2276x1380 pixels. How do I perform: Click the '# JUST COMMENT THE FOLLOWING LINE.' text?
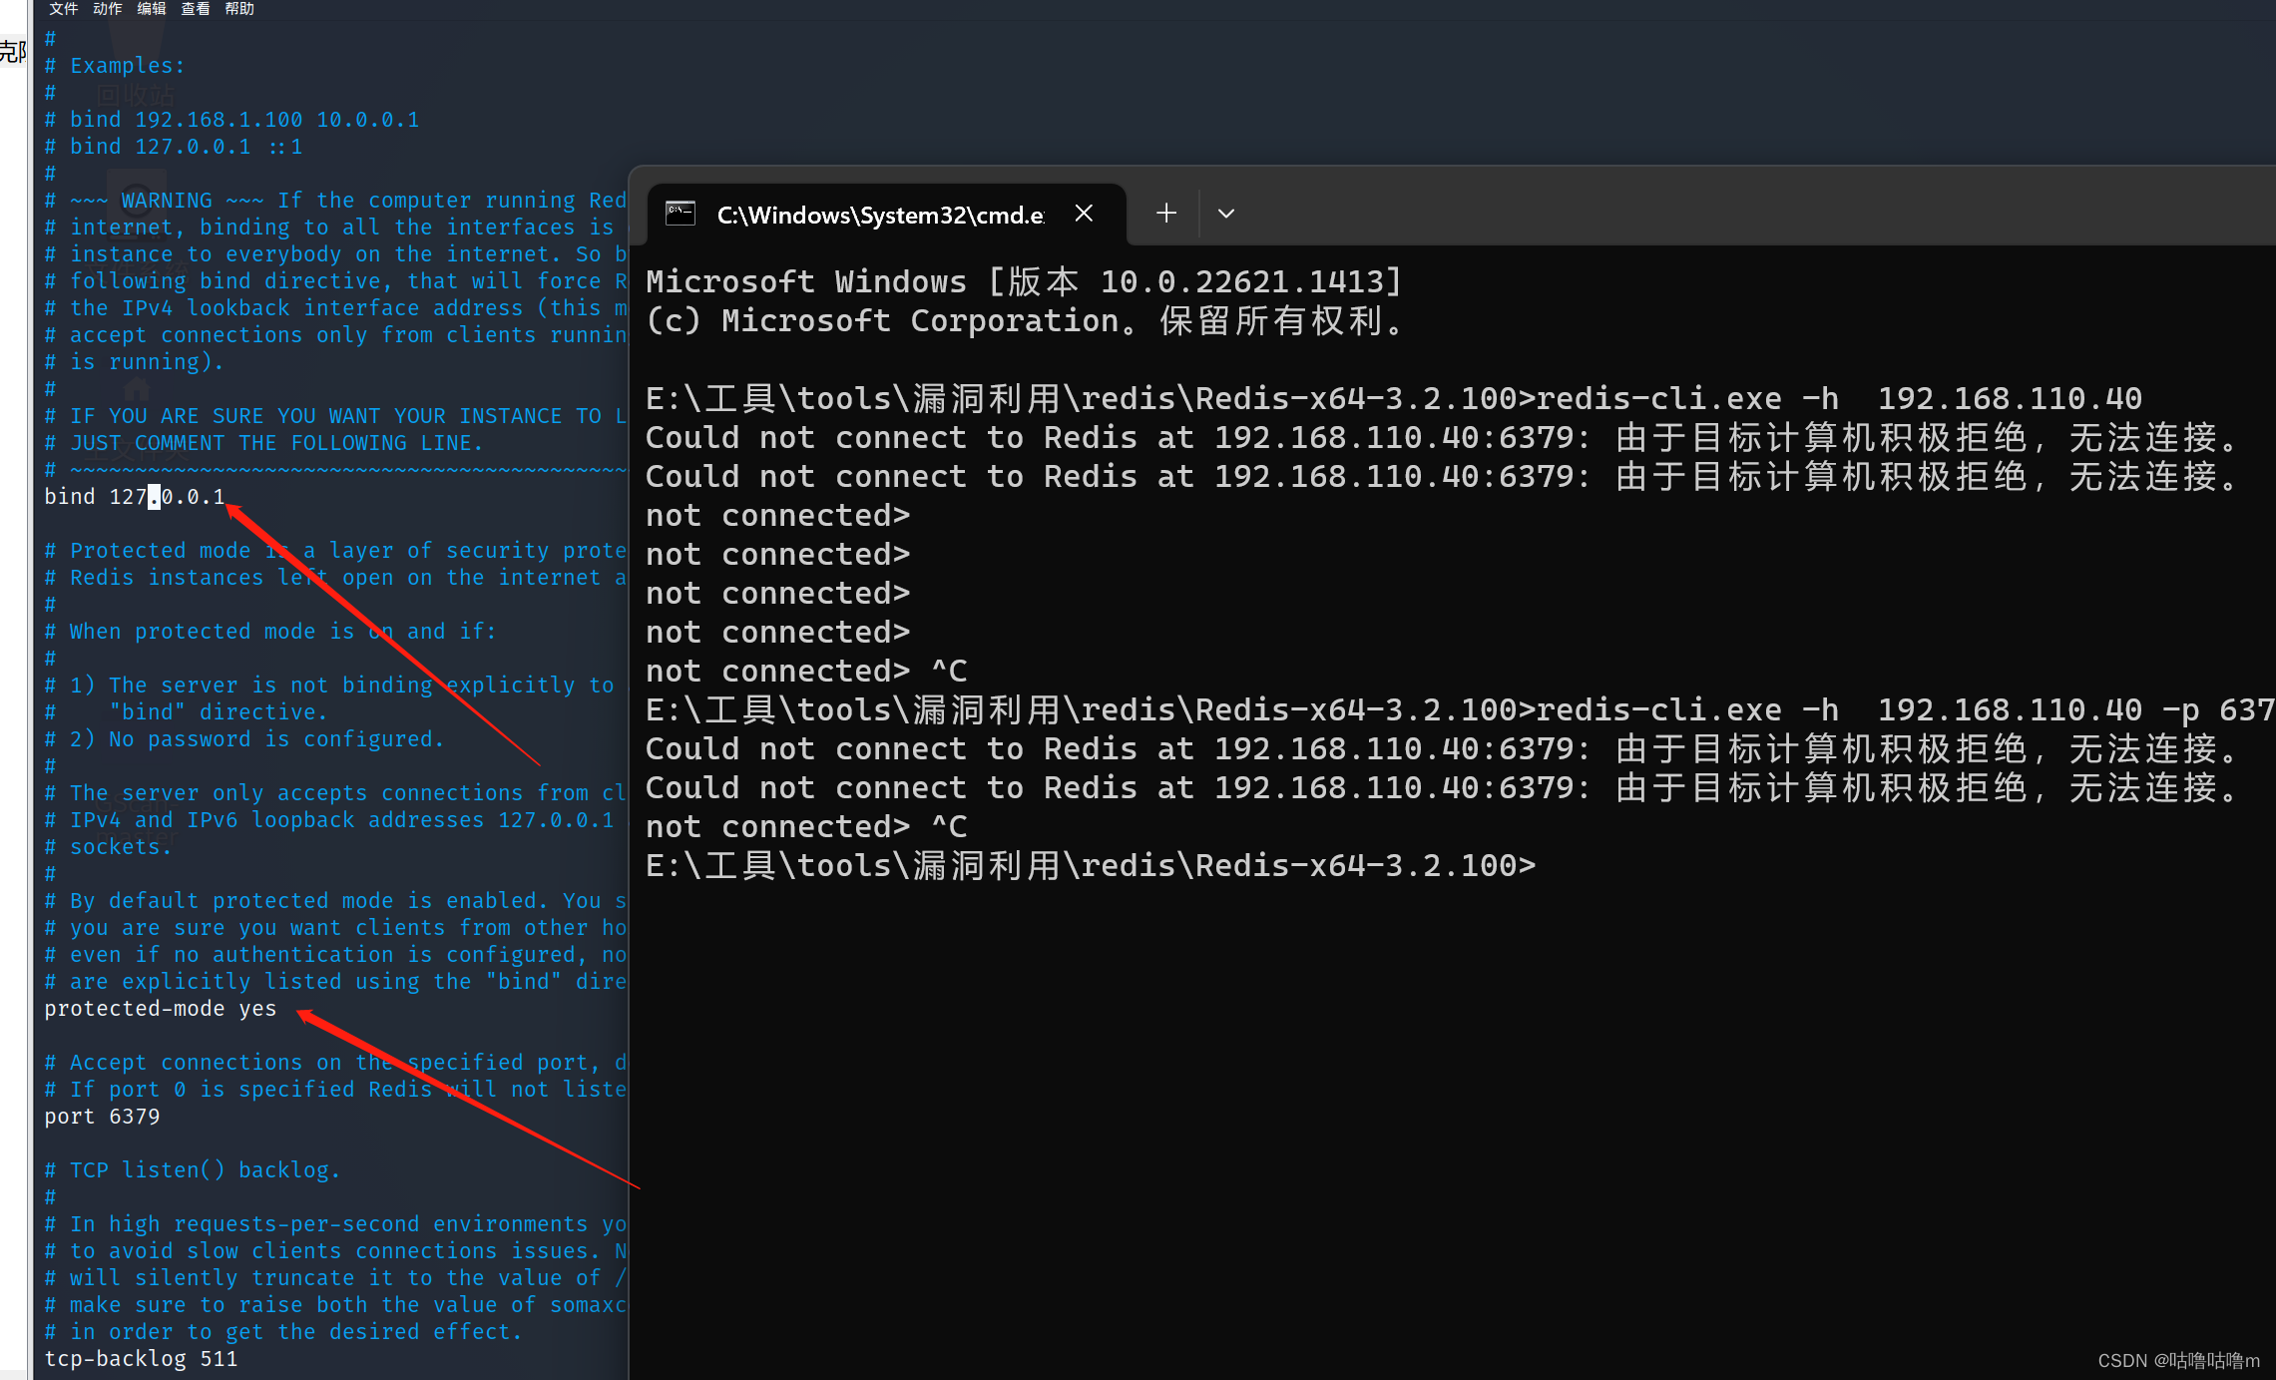tap(263, 443)
